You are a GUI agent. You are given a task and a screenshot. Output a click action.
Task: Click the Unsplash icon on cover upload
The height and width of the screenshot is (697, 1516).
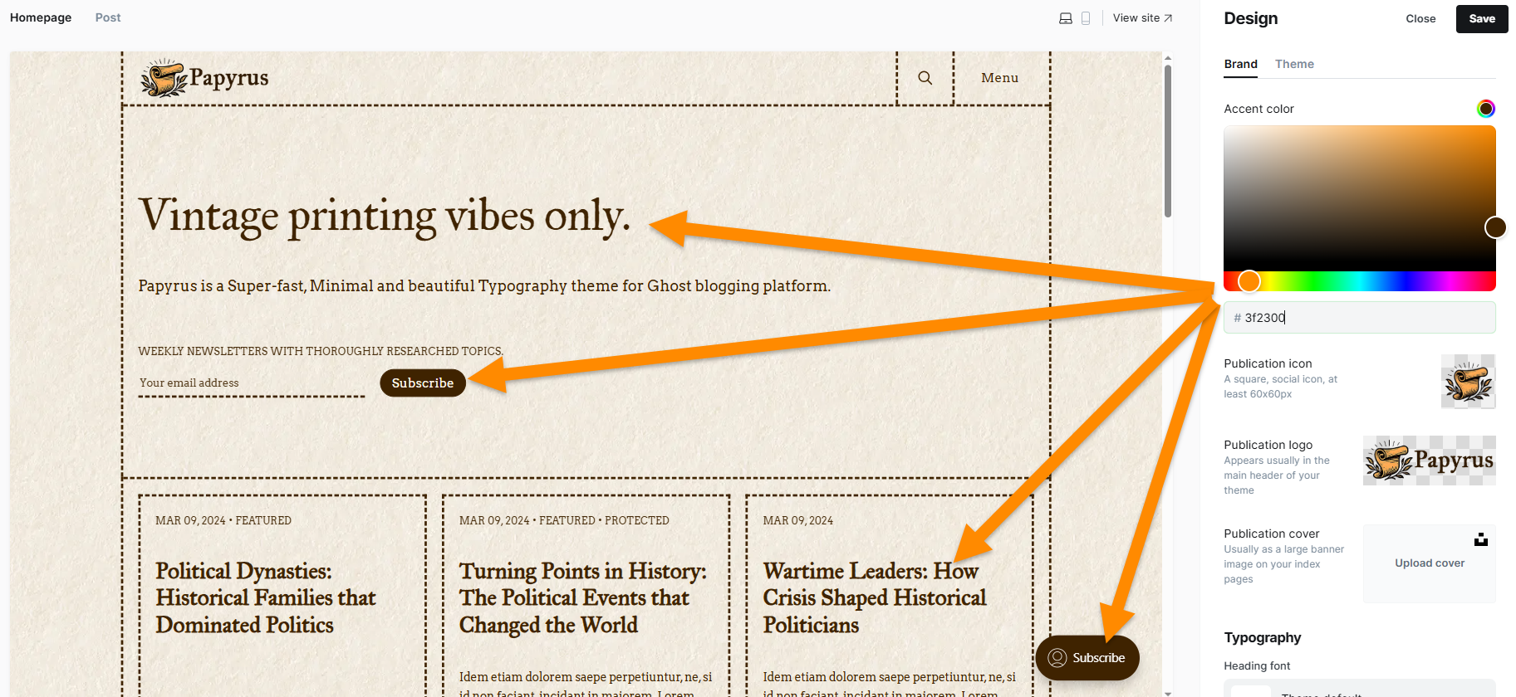[1481, 539]
